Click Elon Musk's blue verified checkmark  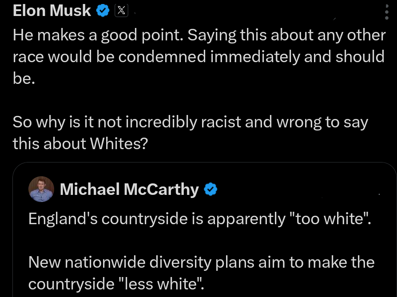pos(103,10)
